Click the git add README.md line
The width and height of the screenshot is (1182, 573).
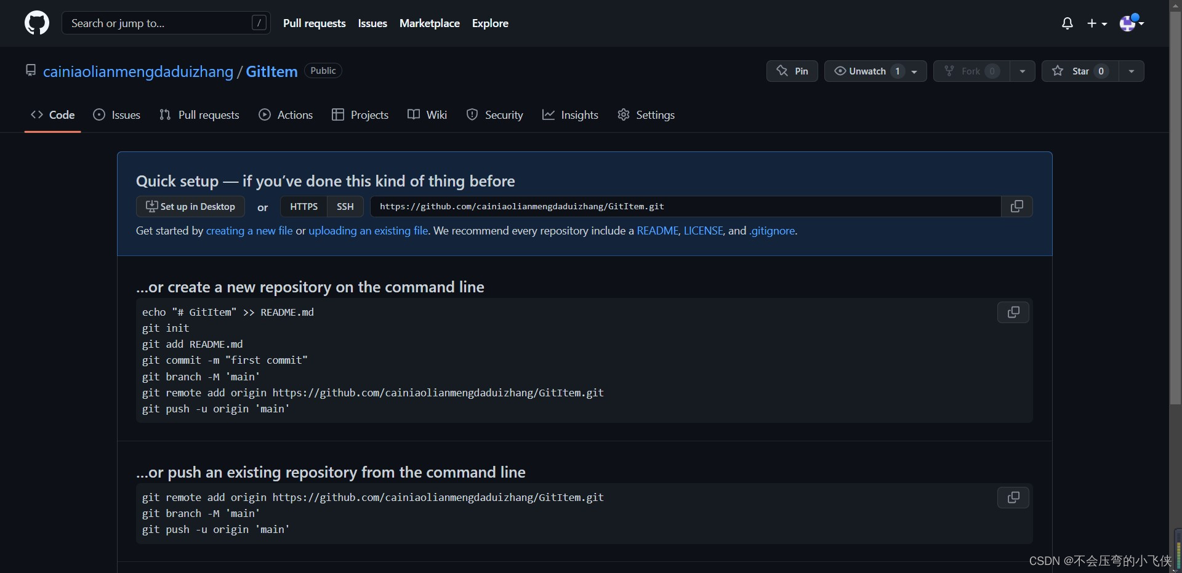point(193,345)
